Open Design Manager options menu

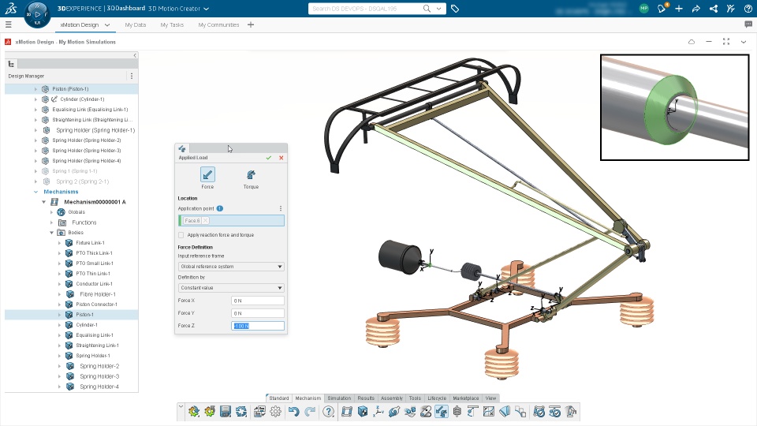tap(132, 76)
